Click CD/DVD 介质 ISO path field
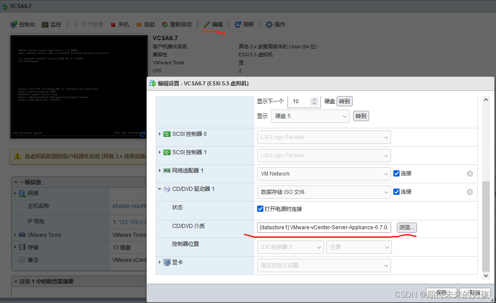 pyautogui.click(x=324, y=227)
